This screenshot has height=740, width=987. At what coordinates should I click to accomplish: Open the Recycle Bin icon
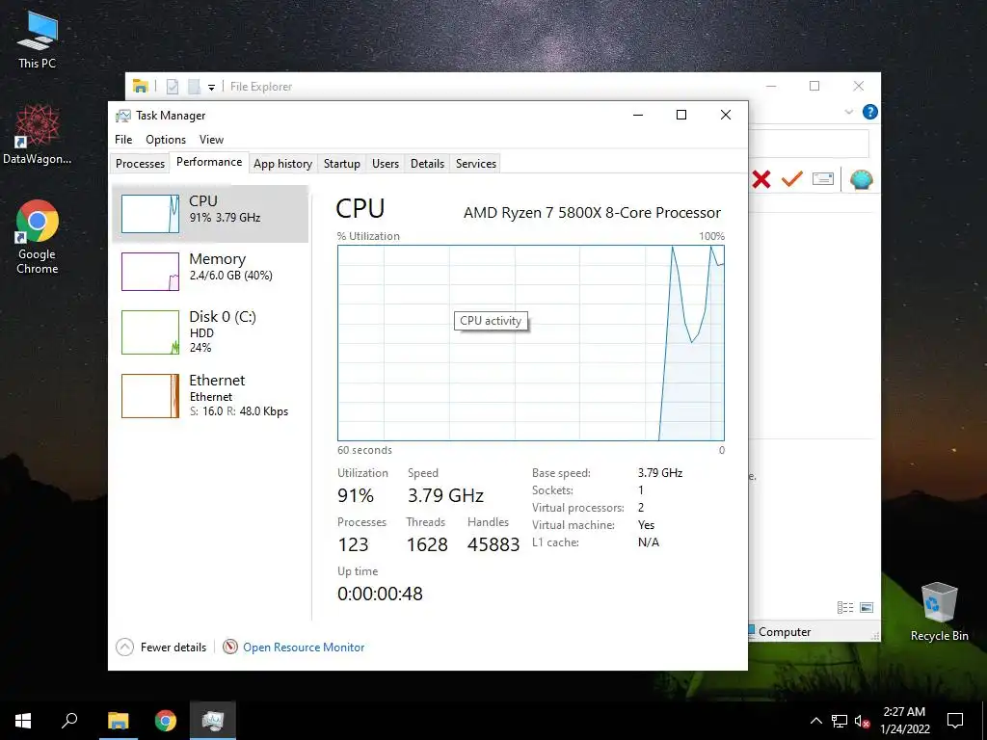click(939, 612)
